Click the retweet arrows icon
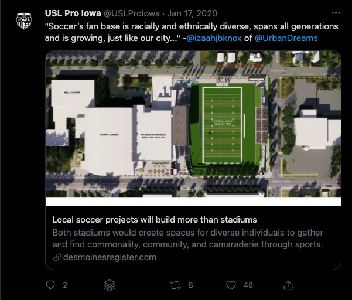This screenshot has width=352, height=300. [175, 285]
